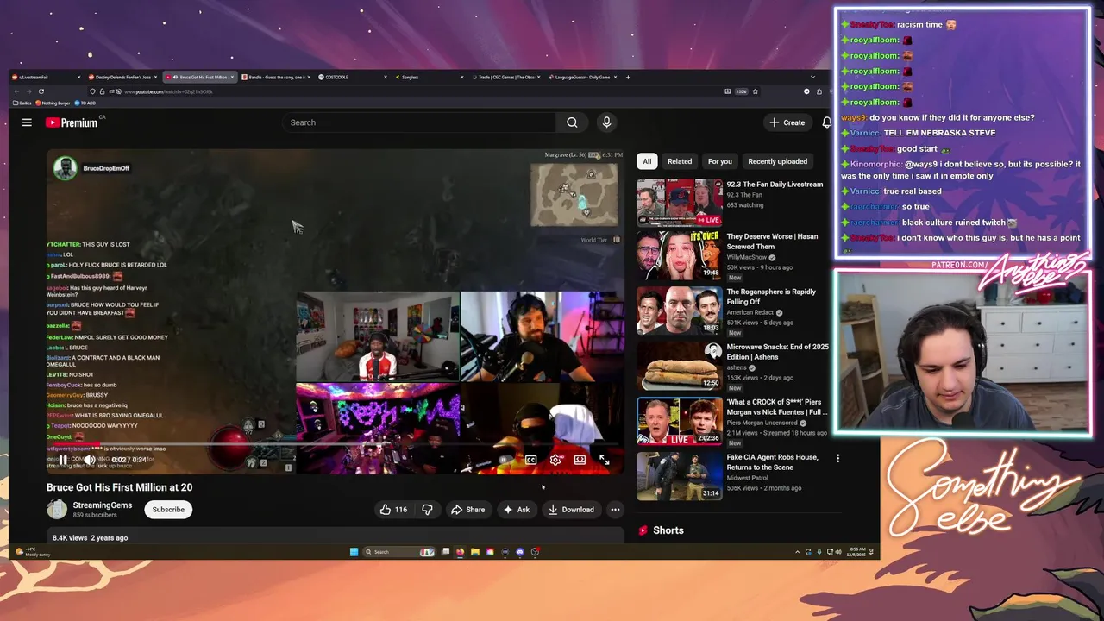This screenshot has height=621, width=1104.
Task: Open Discord from the taskbar
Action: tap(520, 552)
